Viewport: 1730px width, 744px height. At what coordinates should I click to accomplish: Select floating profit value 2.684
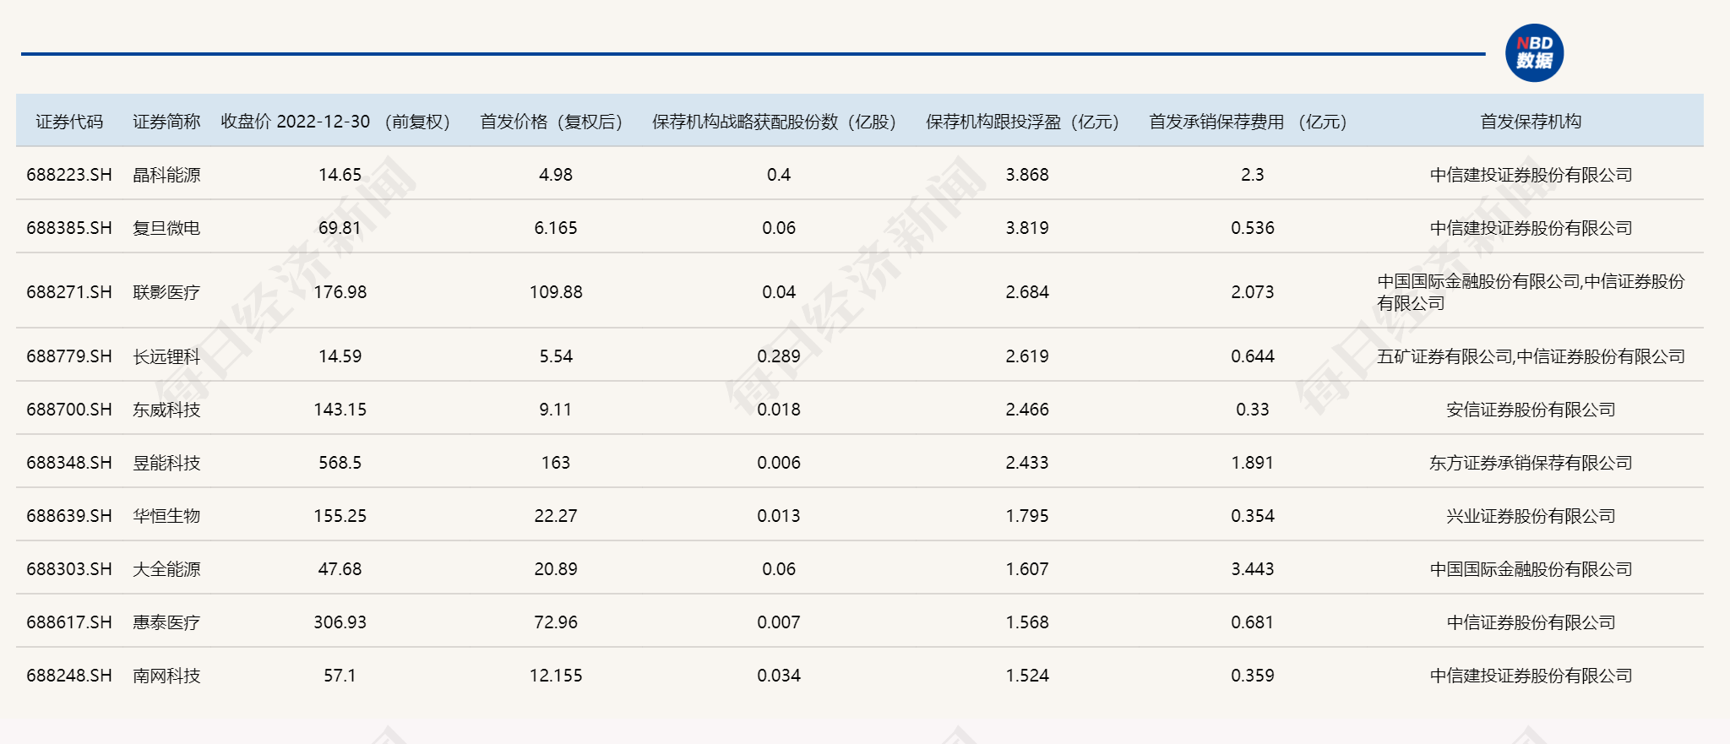[1027, 292]
